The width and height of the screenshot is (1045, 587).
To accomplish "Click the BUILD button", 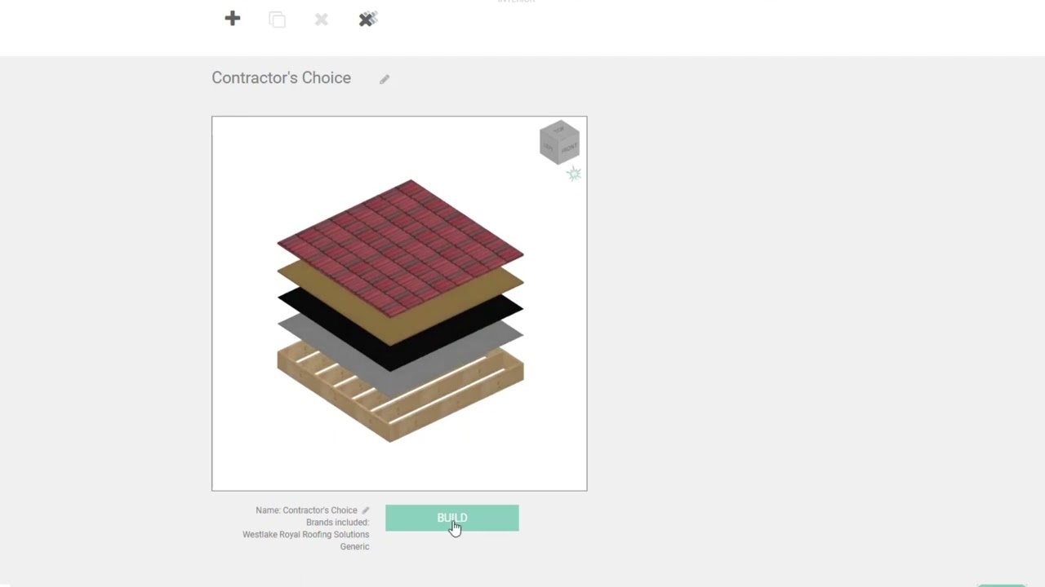I will [452, 518].
